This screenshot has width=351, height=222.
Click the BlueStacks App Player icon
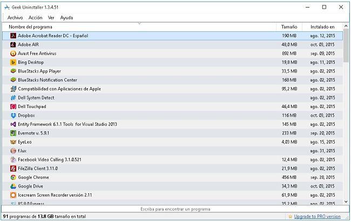13,71
